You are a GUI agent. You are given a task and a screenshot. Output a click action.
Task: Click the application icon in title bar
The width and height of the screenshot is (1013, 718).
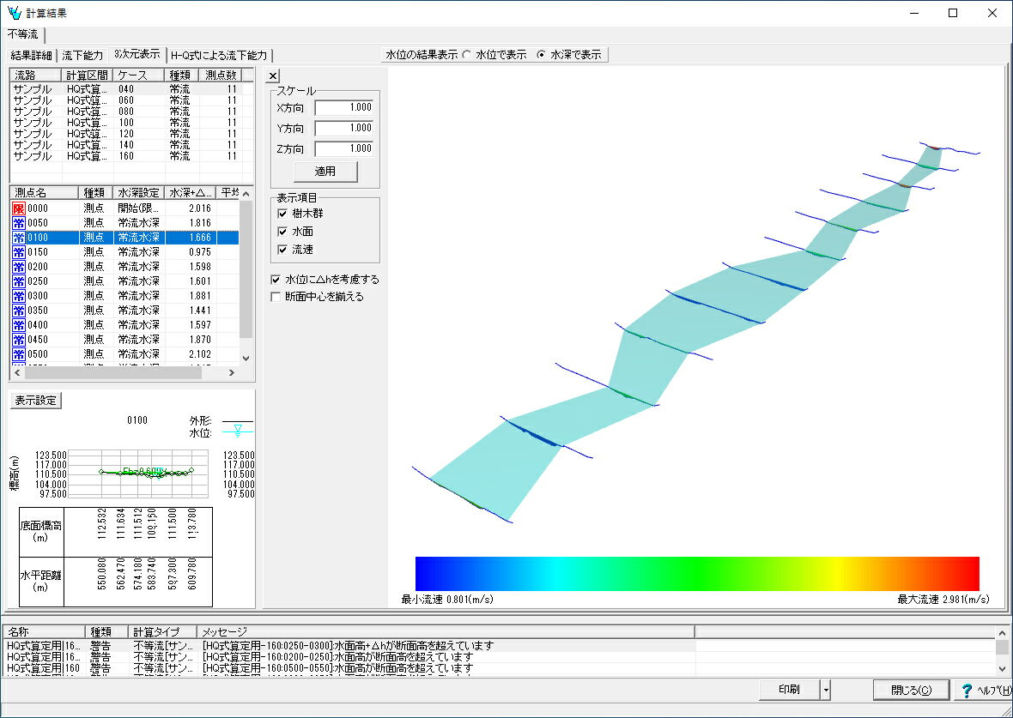[x=14, y=13]
